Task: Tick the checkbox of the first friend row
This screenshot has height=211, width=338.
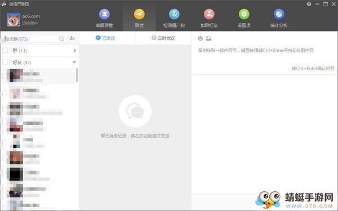Action: [4, 76]
